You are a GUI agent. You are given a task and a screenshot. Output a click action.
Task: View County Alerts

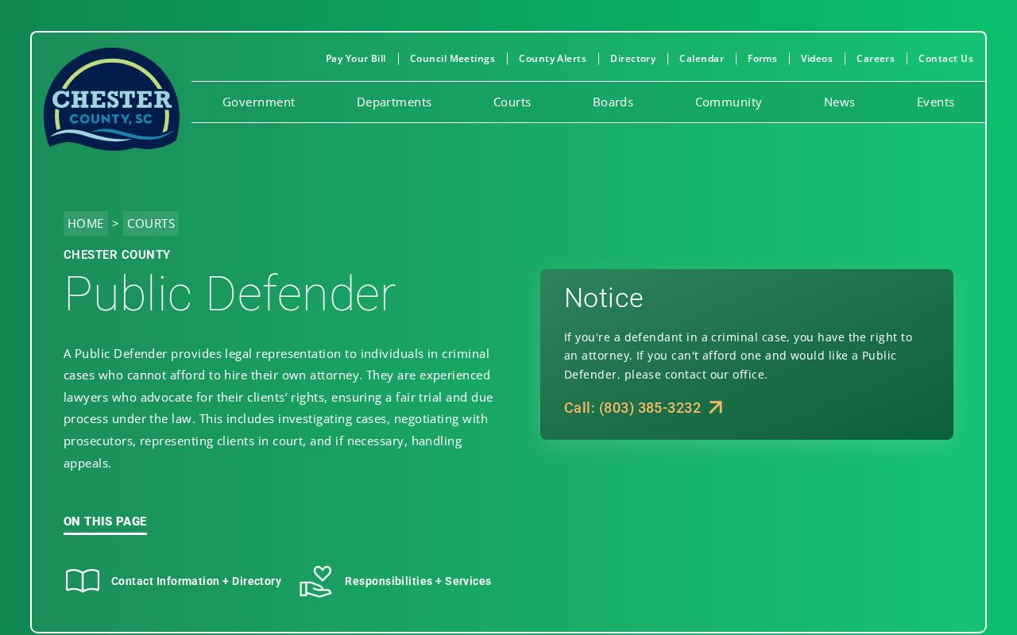click(552, 59)
